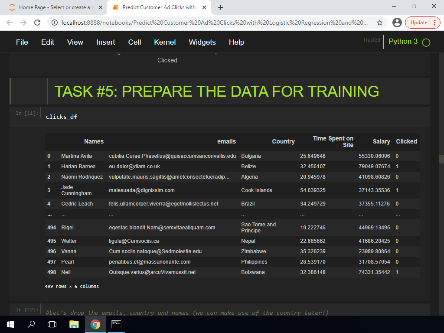Open the Help menu
The height and width of the screenshot is (333, 444).
236,42
